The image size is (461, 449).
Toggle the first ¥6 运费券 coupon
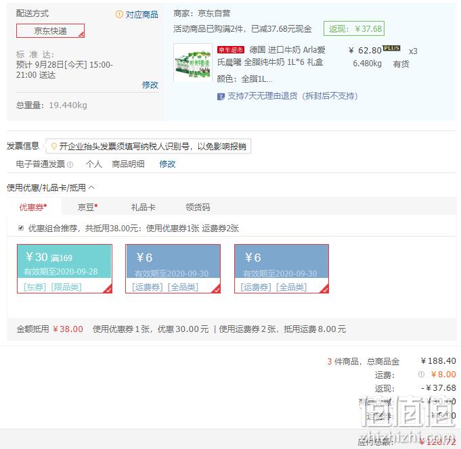[173, 268]
